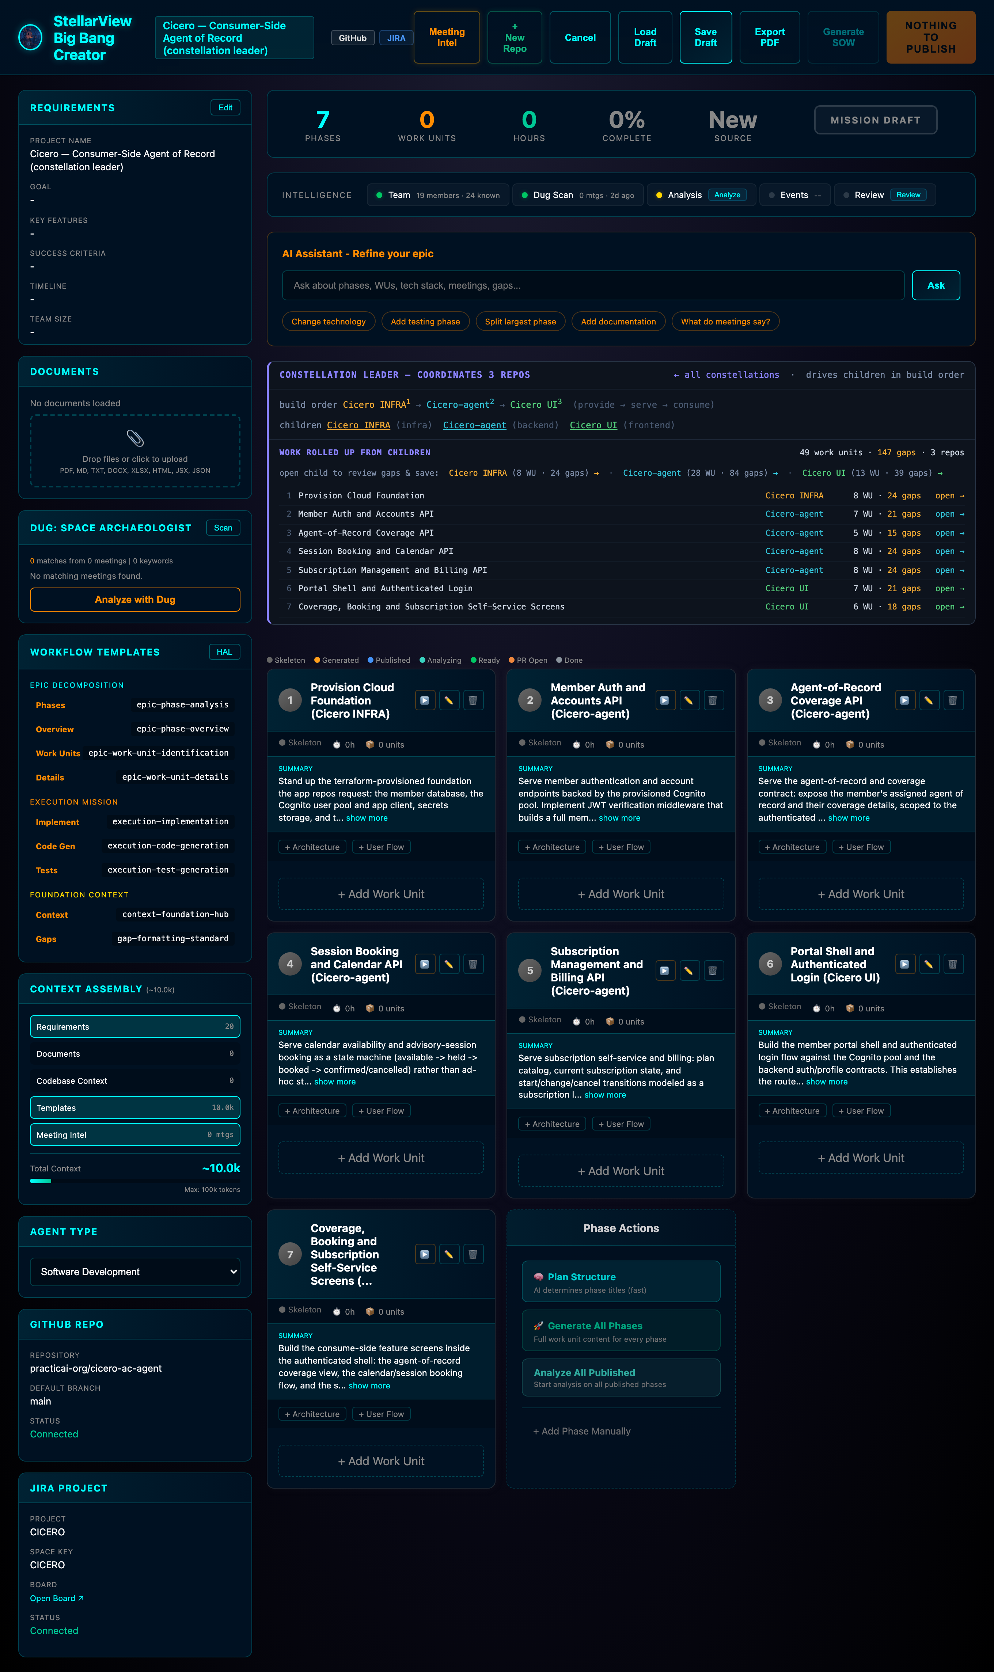
Task: Run the Member Auth and Accounts API phase
Action: tap(664, 700)
